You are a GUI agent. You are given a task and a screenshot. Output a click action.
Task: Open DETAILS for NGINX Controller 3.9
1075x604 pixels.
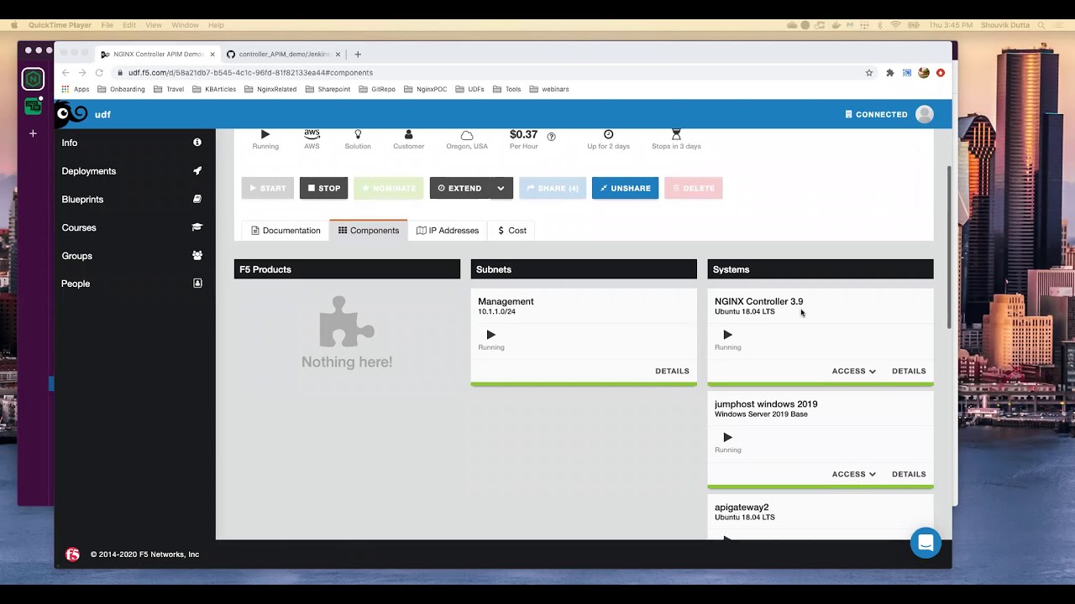point(909,371)
